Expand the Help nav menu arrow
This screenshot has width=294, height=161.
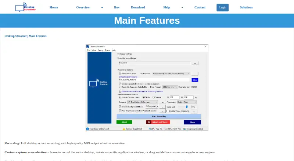click(x=182, y=8)
